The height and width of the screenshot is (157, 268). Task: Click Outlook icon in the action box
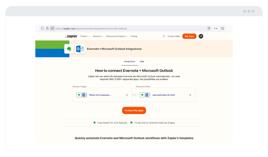(148, 95)
